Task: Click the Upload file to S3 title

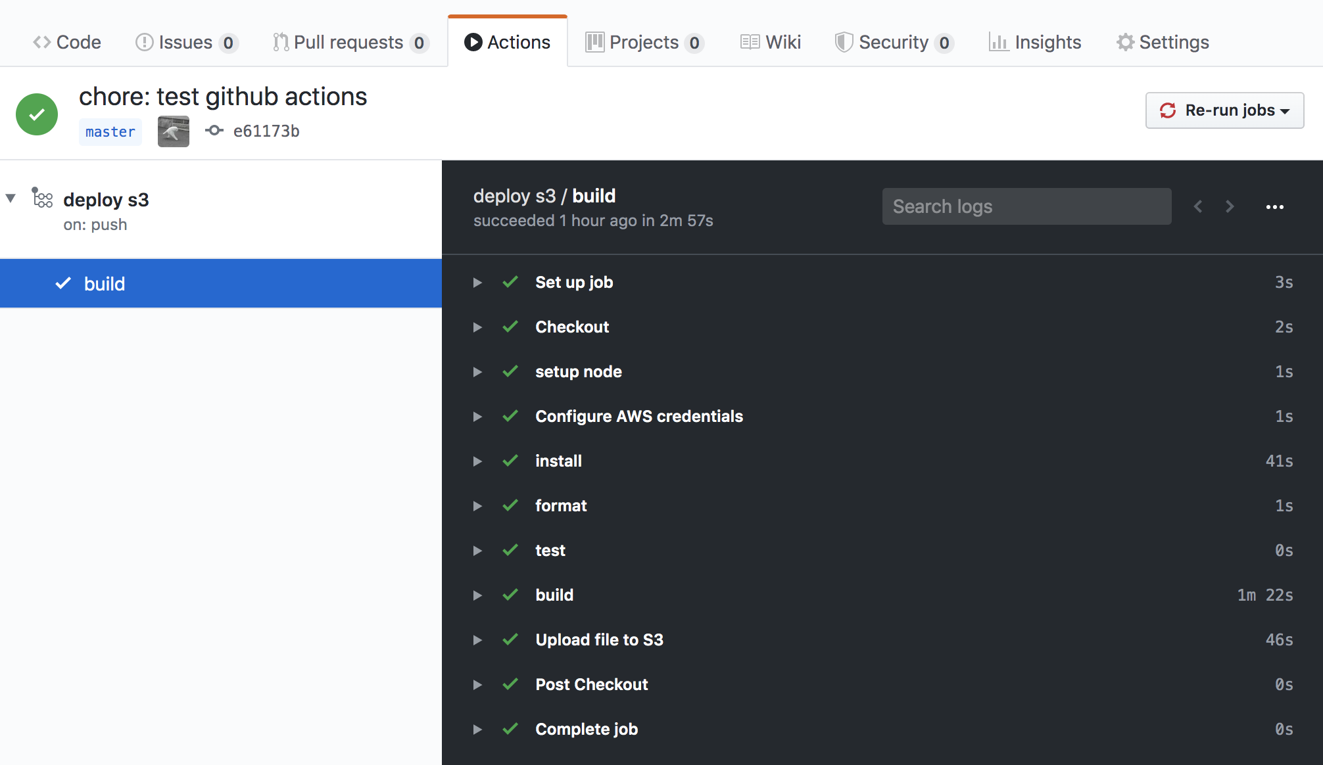Action: tap(600, 640)
